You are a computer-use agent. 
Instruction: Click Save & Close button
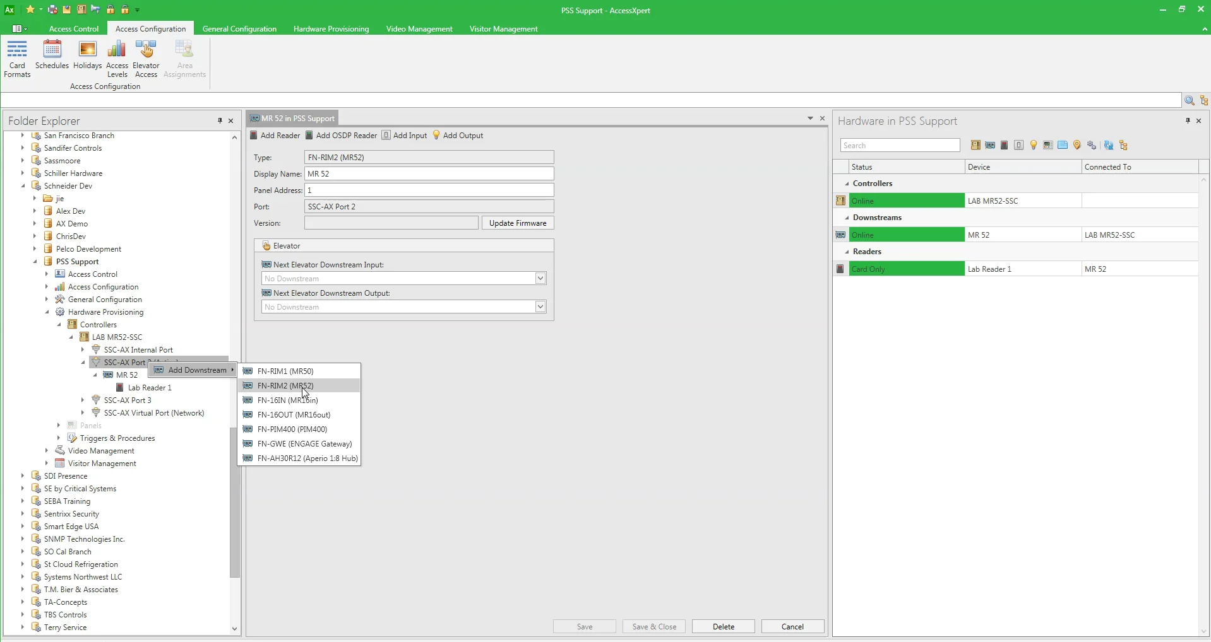click(654, 626)
